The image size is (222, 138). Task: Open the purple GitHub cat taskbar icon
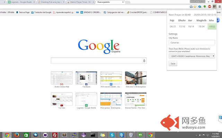click(45, 135)
